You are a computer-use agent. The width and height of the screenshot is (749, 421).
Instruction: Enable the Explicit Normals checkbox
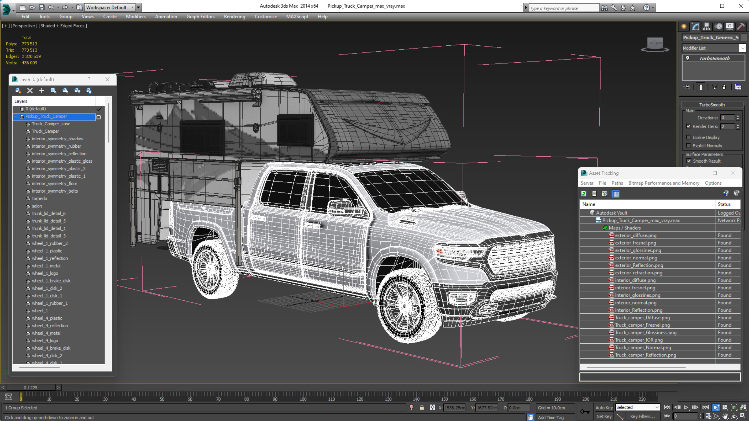tap(688, 146)
